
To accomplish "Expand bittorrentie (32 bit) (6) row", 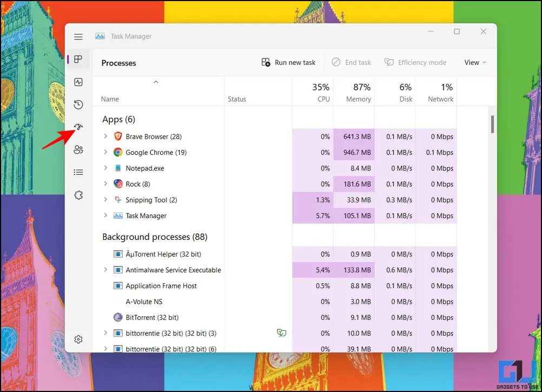I will click(x=105, y=348).
